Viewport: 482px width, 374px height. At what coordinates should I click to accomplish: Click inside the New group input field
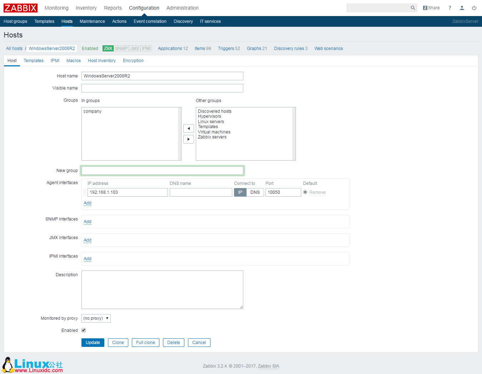tap(162, 170)
